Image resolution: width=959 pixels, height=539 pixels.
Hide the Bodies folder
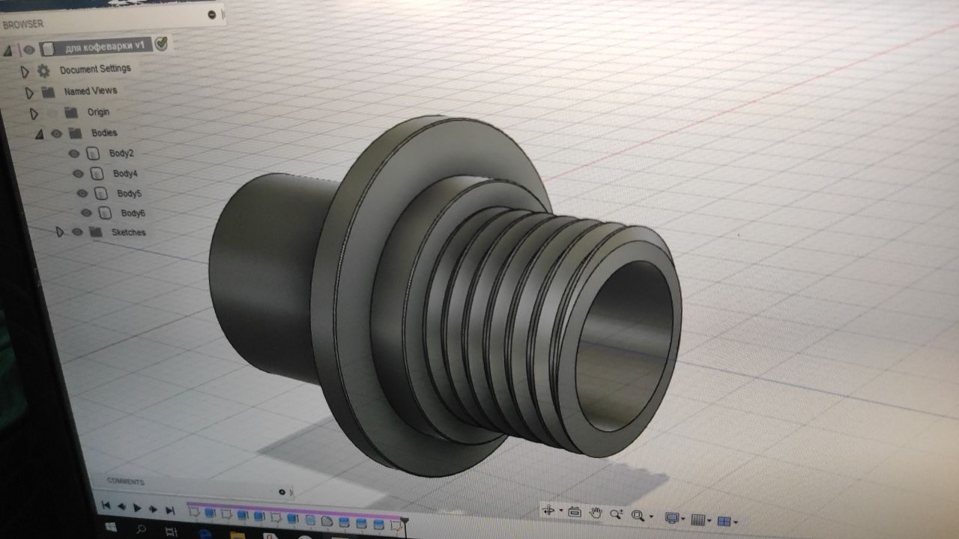pyautogui.click(x=56, y=134)
